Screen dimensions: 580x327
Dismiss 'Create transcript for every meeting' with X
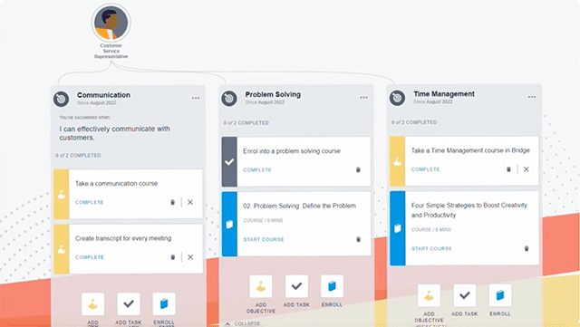[190, 257]
